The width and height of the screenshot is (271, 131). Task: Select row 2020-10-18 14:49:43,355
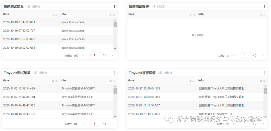pos(57,105)
